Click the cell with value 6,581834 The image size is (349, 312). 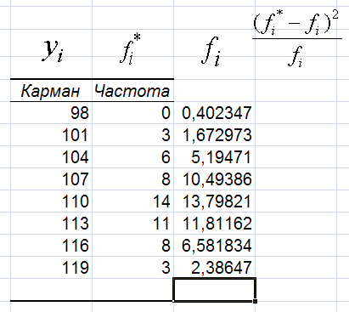tap(214, 246)
